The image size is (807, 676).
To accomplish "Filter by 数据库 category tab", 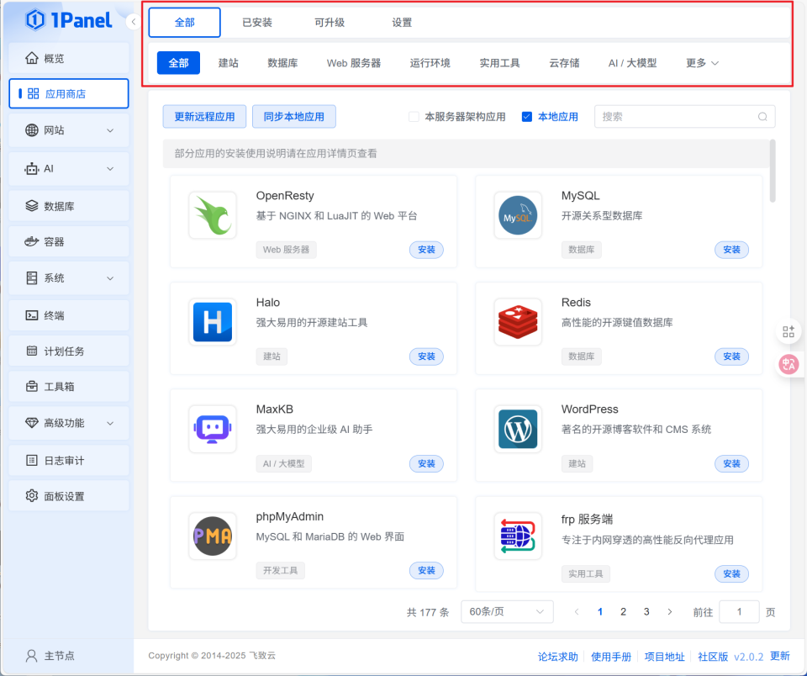I will pos(282,63).
